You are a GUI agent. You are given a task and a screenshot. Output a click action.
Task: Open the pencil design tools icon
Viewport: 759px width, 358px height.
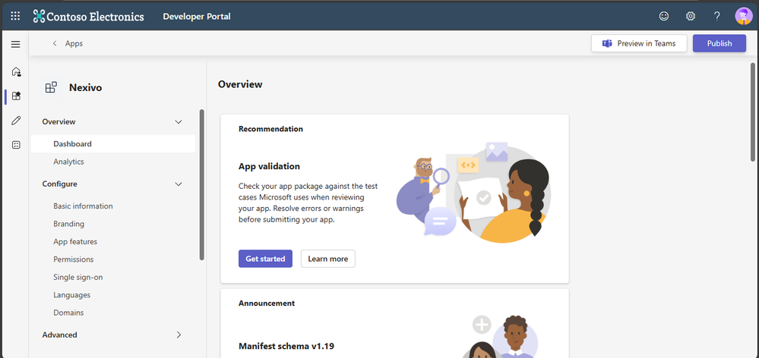click(16, 121)
